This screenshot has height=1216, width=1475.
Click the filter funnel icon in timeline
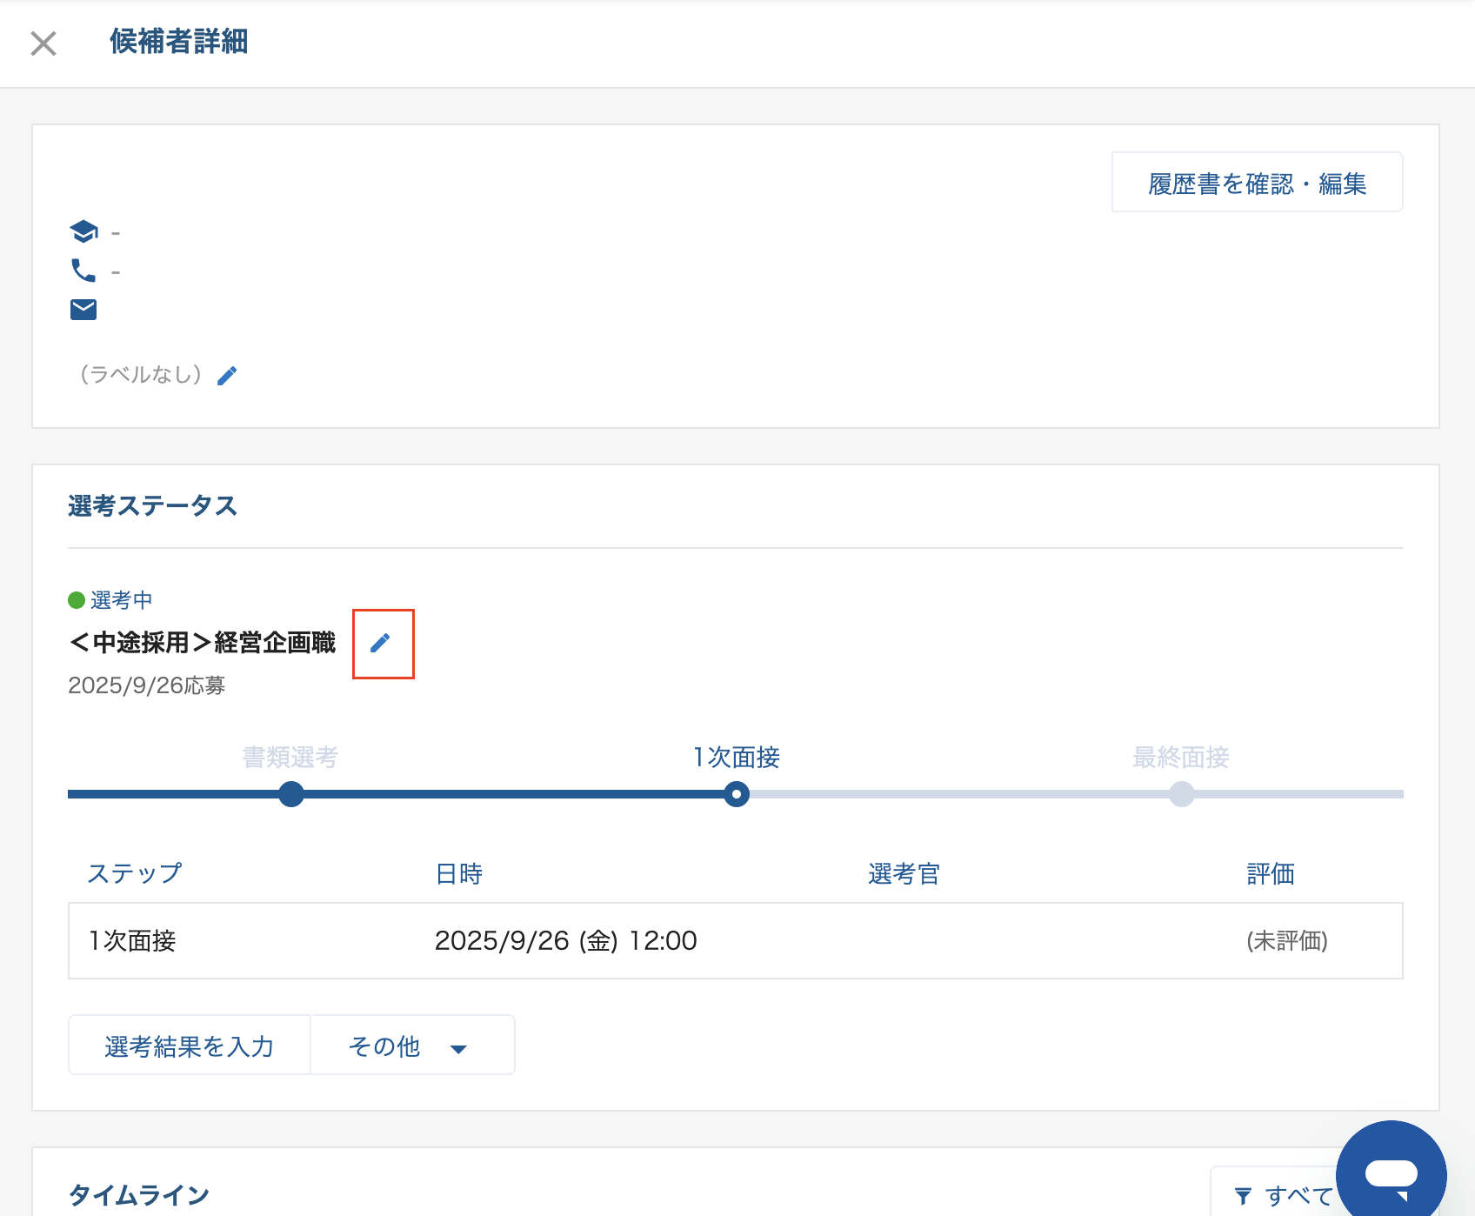pos(1244,1196)
